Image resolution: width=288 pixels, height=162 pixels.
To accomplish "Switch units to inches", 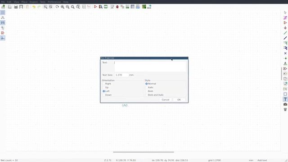I will point(3,18).
